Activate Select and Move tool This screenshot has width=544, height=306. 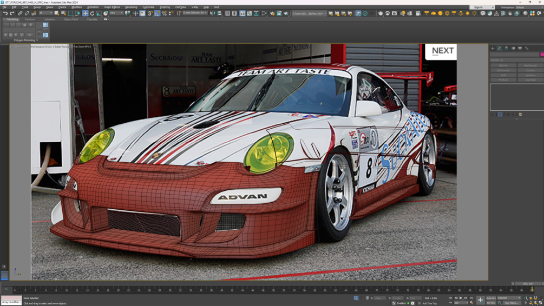tap(86, 13)
